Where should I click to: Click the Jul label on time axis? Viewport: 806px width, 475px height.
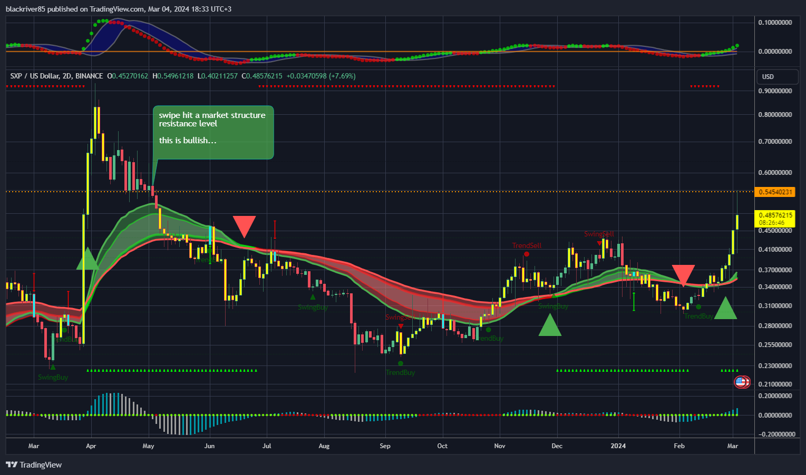click(267, 446)
